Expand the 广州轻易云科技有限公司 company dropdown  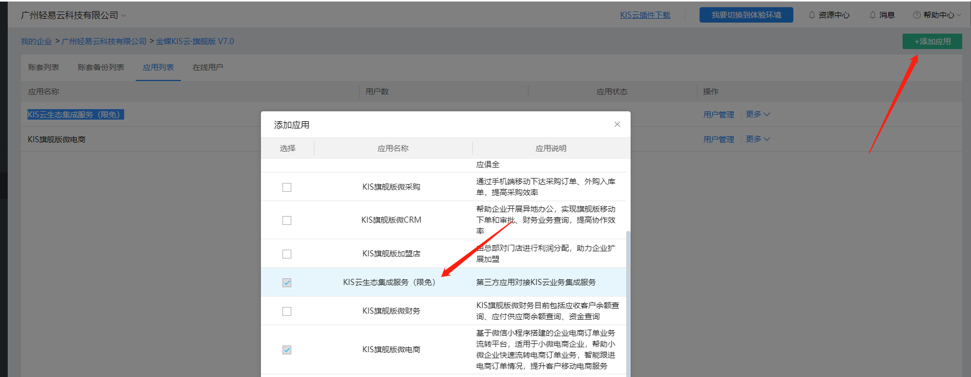(x=124, y=15)
